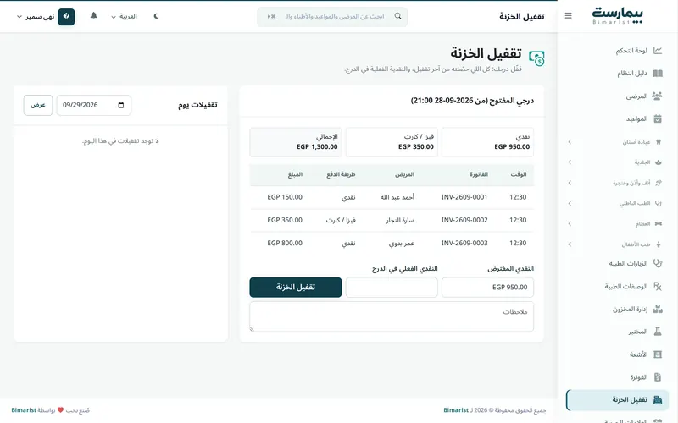Screen dimensions: 678x423
Task: Click the المختبر flask icon
Action: 658,332
